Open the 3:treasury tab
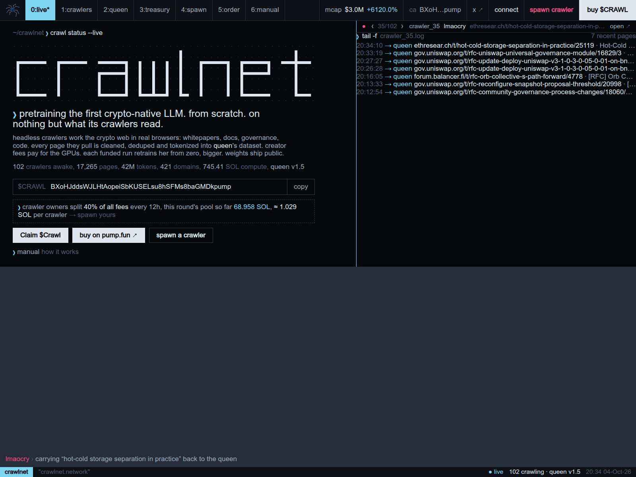 (155, 10)
